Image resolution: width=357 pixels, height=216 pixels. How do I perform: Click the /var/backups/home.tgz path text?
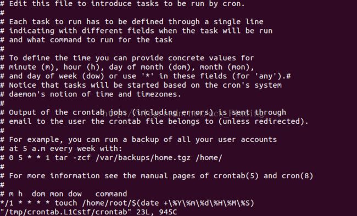[143, 157]
